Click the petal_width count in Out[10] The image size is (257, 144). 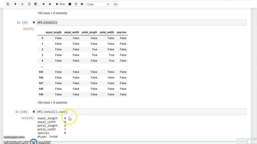click(x=65, y=129)
